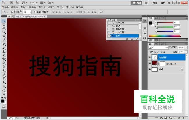Click the 历史记录 history panel tab
189x120 pixels.
[111, 20]
